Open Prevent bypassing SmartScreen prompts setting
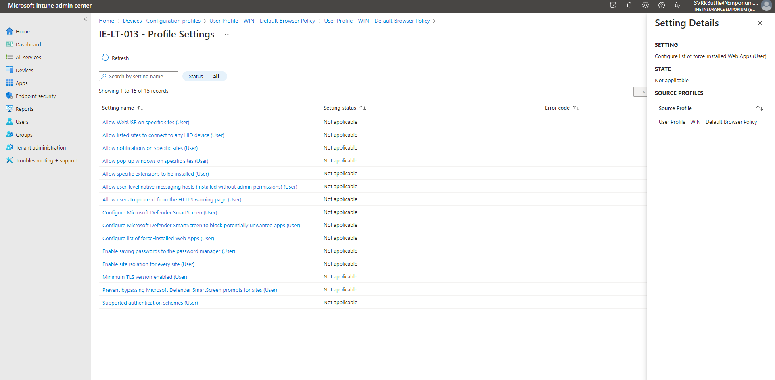 point(190,290)
